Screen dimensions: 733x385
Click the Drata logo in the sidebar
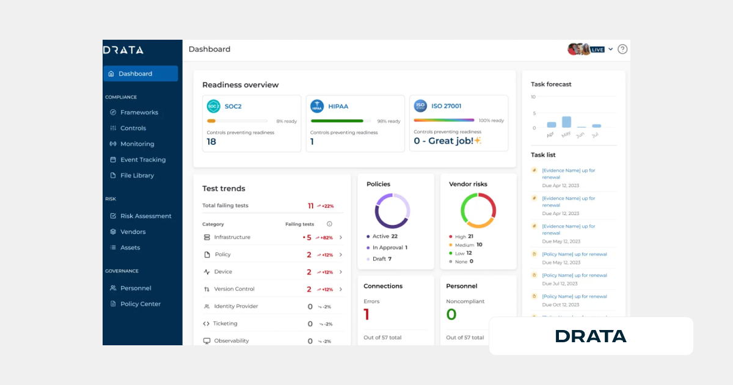pyautogui.click(x=123, y=50)
